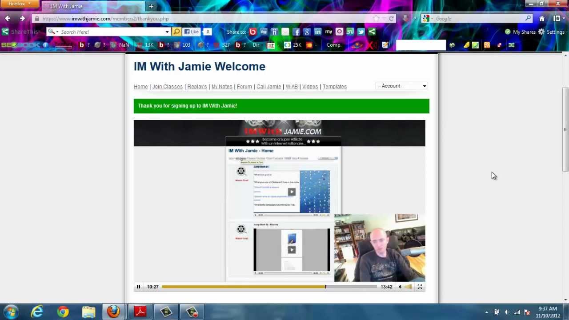
Task: Open the Firefox menu button
Action: (20, 4)
